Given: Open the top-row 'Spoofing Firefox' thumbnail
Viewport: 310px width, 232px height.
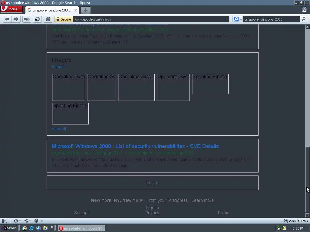Looking at the screenshot, I should pos(210,84).
